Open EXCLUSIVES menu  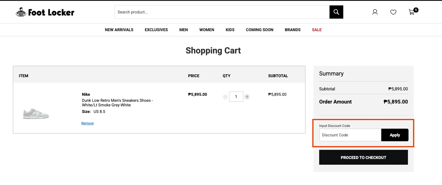click(156, 30)
